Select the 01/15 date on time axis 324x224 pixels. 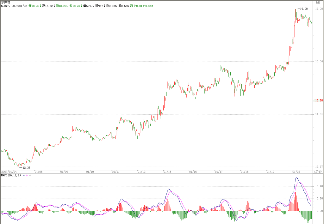168,172
